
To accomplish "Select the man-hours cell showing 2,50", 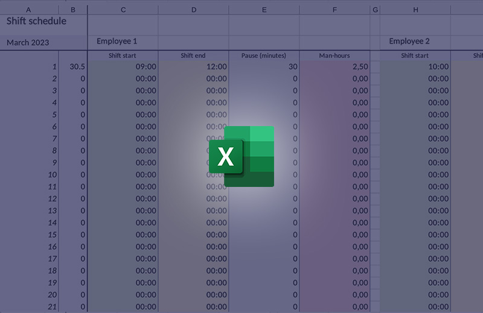I will point(334,66).
